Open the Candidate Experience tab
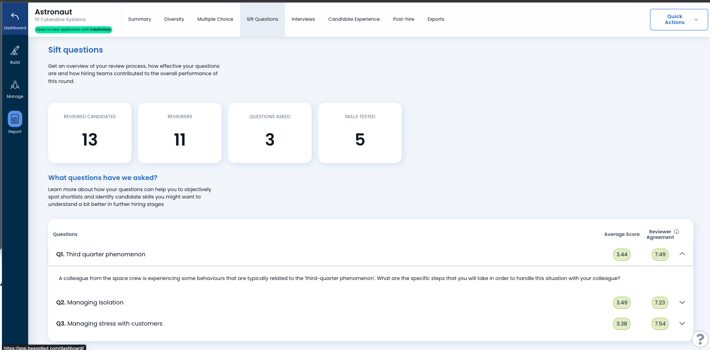 click(x=354, y=19)
